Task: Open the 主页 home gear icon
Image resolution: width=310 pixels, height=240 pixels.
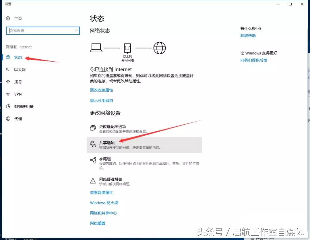Action: coord(8,18)
